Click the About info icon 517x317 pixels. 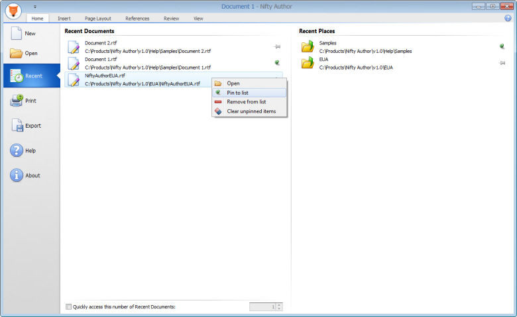(16, 175)
